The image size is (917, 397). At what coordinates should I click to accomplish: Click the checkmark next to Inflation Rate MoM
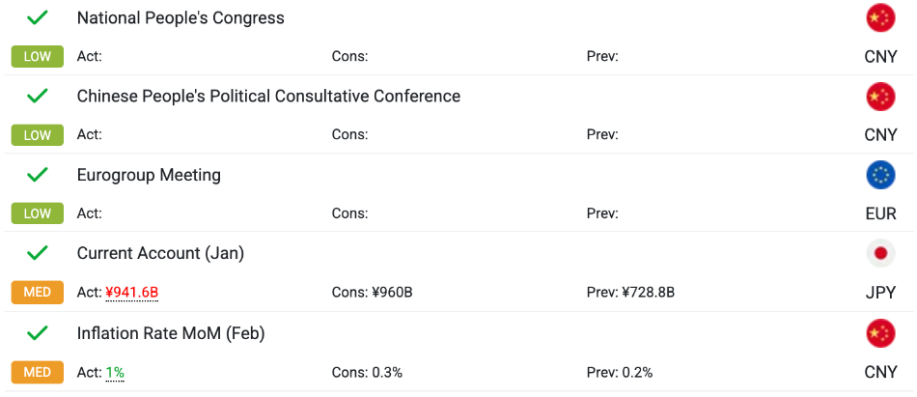[38, 333]
